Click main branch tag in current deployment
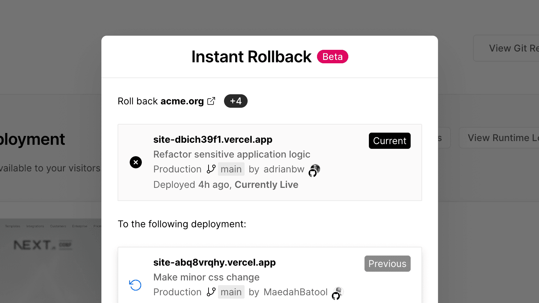539x303 pixels. click(231, 169)
